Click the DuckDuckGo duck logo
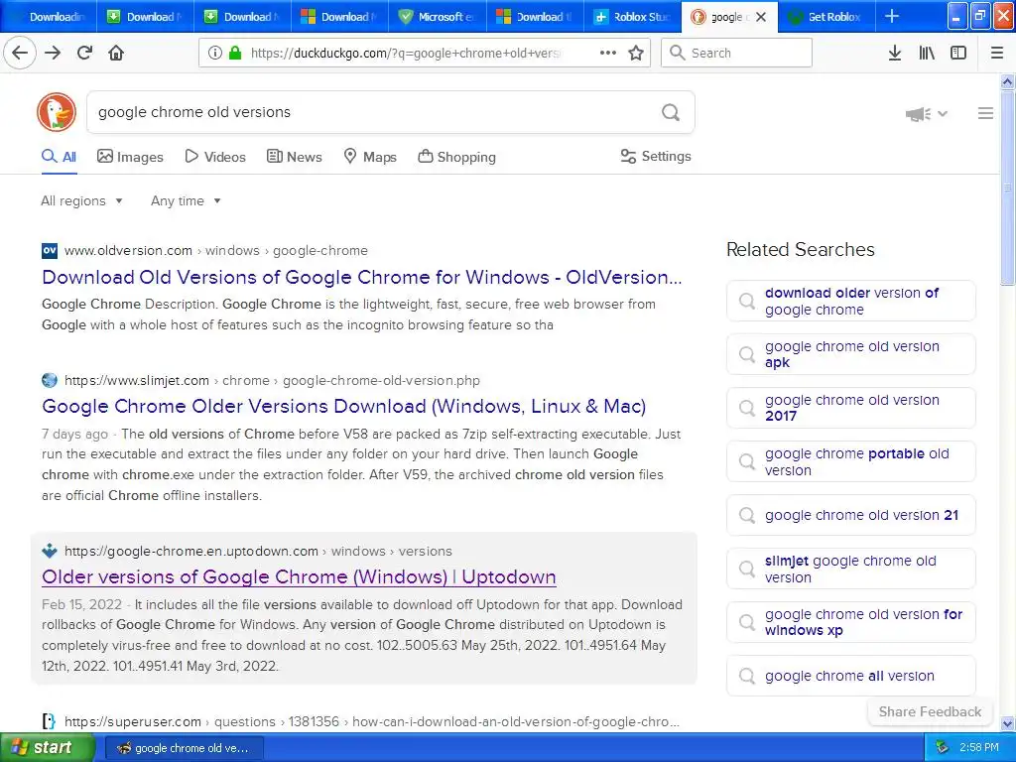Image resolution: width=1016 pixels, height=762 pixels. point(57,112)
